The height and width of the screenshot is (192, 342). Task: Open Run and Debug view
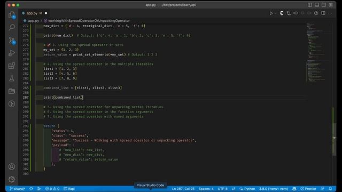point(12,53)
